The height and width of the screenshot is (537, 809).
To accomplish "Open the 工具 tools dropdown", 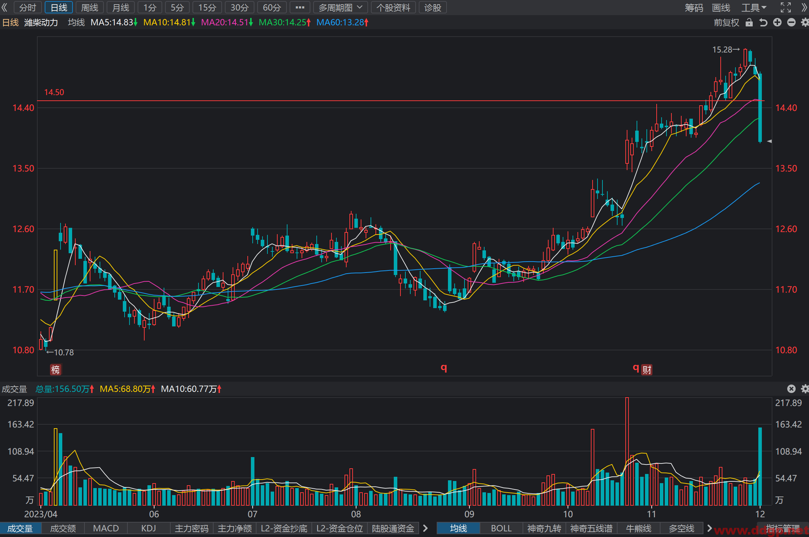I will tap(754, 7).
